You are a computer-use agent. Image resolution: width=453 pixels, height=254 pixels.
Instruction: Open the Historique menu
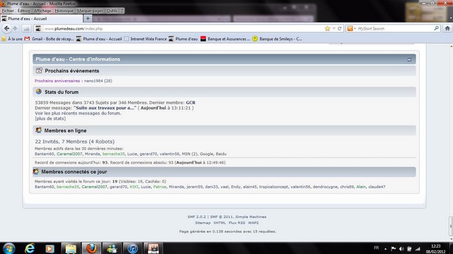click(x=64, y=11)
